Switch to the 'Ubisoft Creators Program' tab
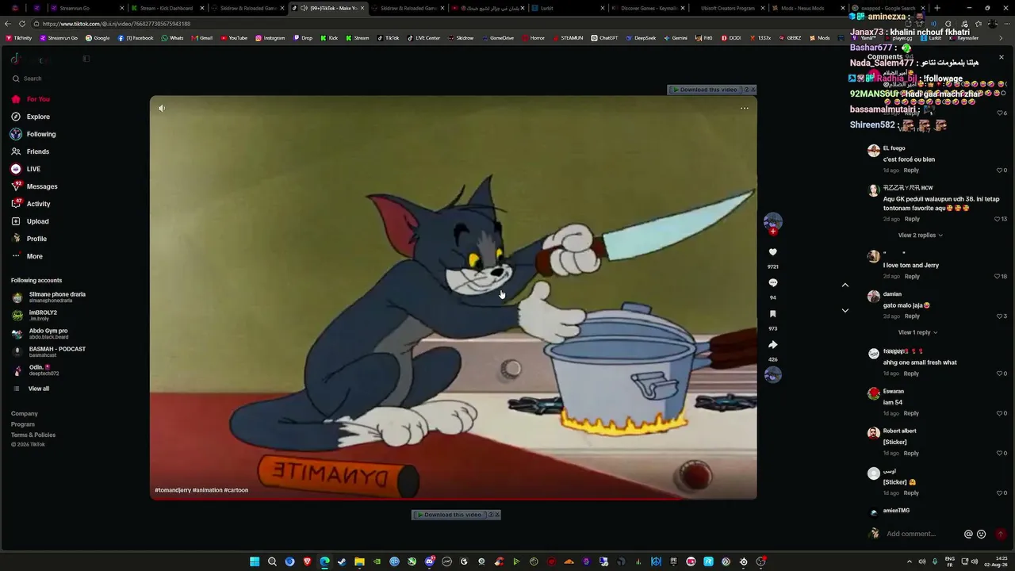Screen dimensions: 1015x571 pyautogui.click(x=726, y=8)
